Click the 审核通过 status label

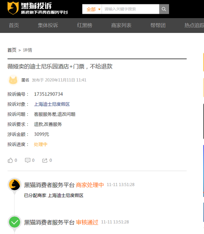click(87, 223)
